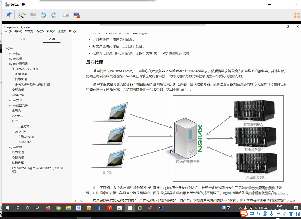The height and width of the screenshot is (219, 301).
Task: Open the magnifier zoom tool dropdown
Action: 25,15
